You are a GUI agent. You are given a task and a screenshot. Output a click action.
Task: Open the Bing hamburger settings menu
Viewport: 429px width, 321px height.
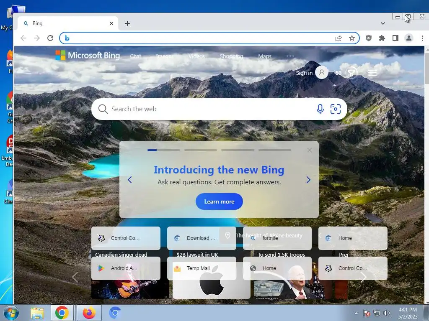coord(372,73)
